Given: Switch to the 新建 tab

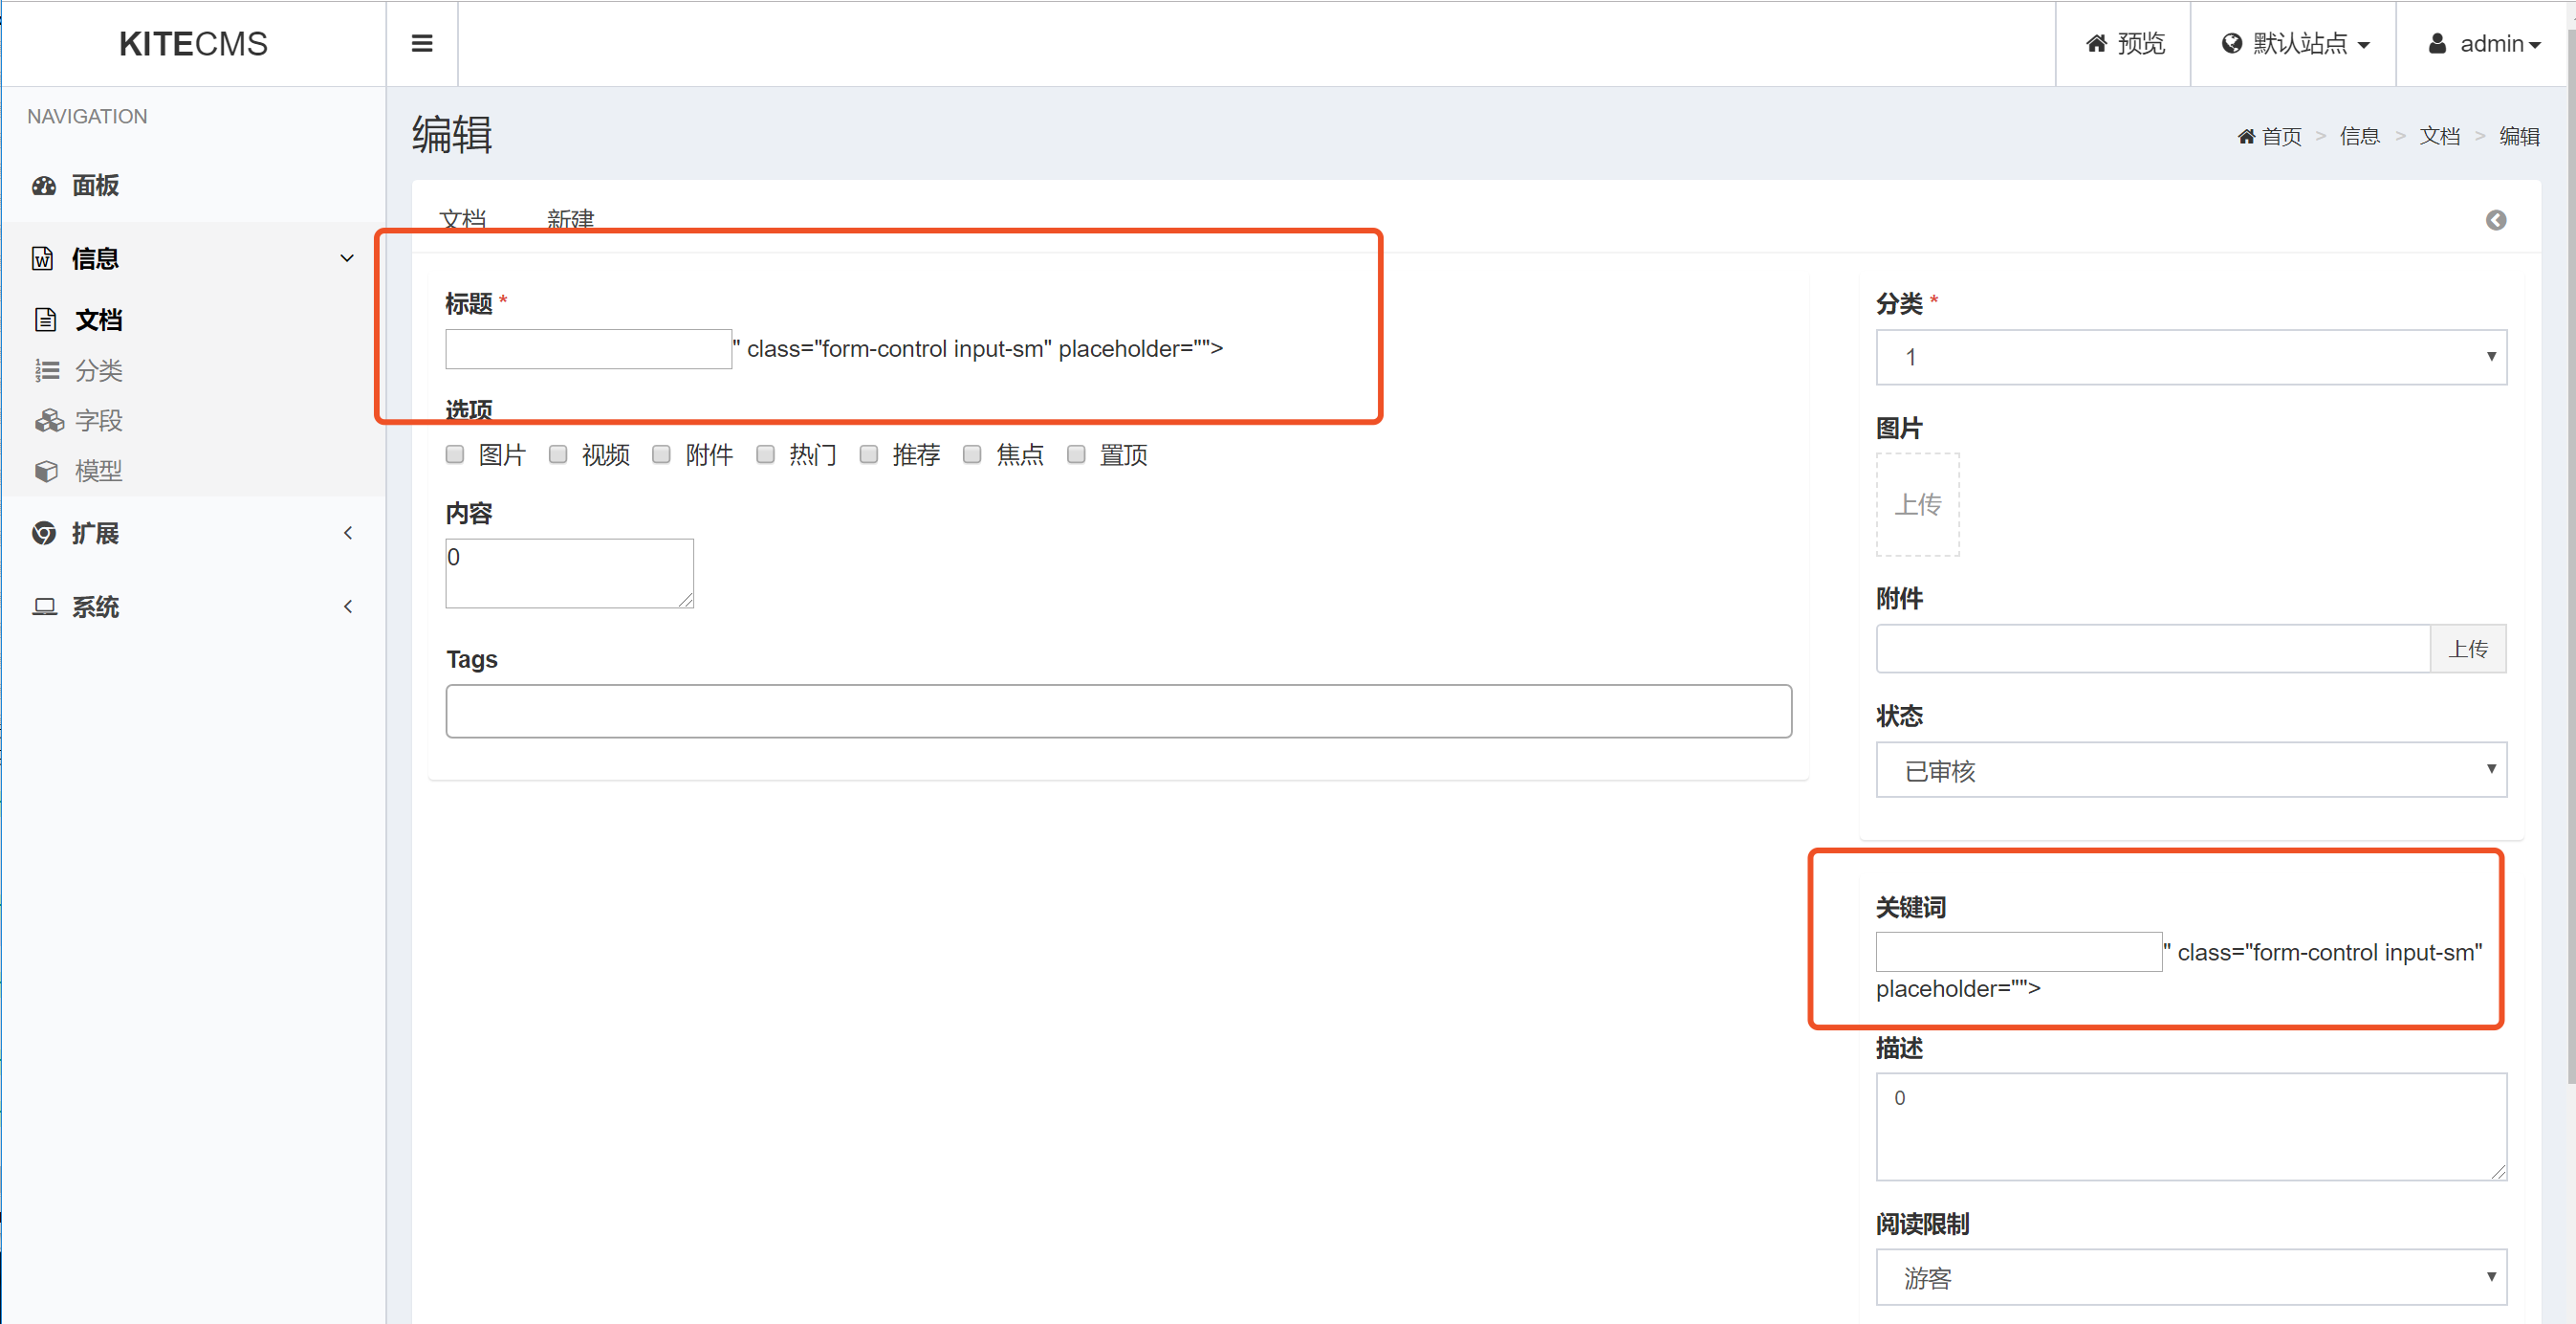Looking at the screenshot, I should (570, 218).
